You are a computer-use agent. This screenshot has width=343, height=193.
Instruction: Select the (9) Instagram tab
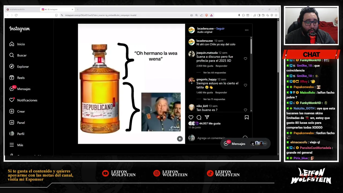coord(57,9)
